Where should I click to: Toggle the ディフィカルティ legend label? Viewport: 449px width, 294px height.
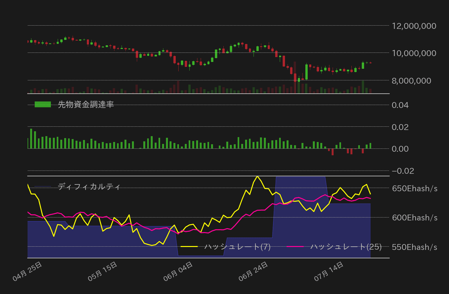tap(89, 186)
